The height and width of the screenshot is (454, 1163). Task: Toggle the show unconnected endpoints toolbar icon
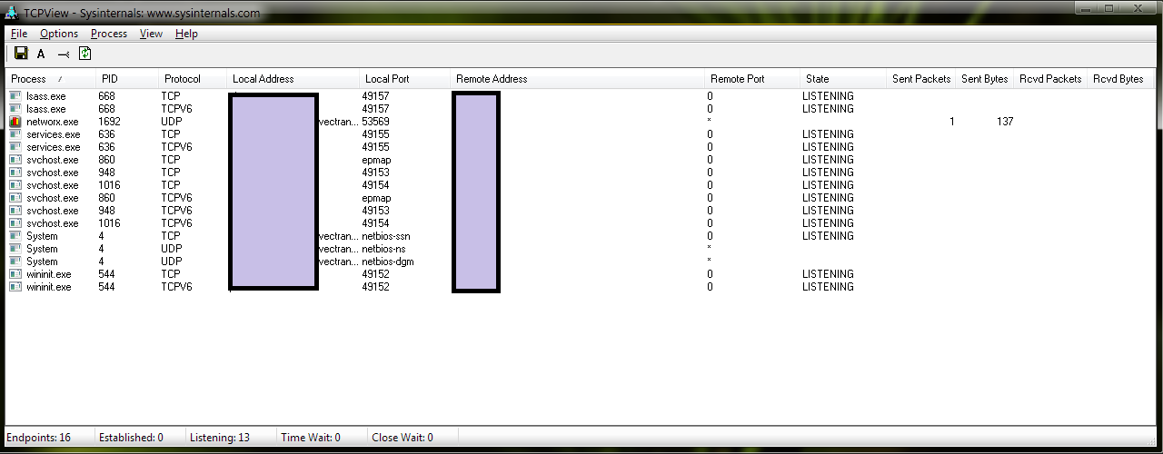point(63,54)
